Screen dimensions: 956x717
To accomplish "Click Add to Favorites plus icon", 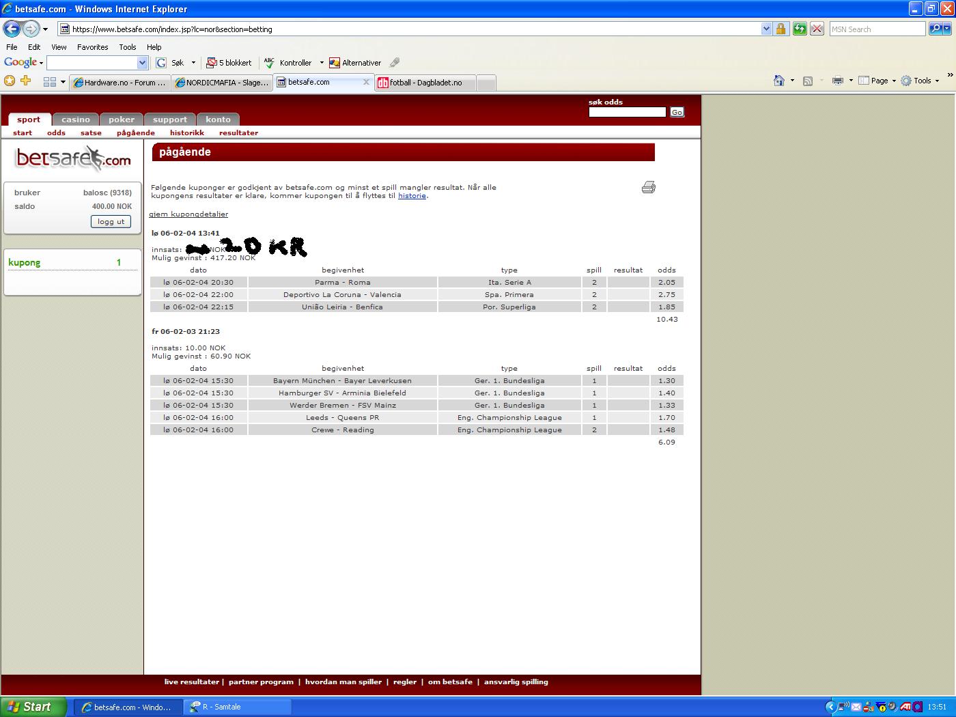I will point(26,81).
